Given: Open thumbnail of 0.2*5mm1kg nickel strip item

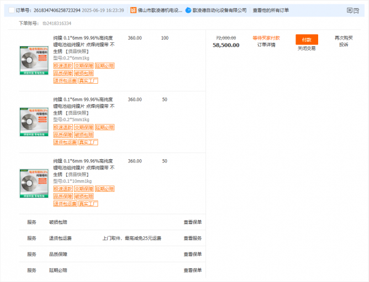Looking at the screenshot, I should pos(34,122).
